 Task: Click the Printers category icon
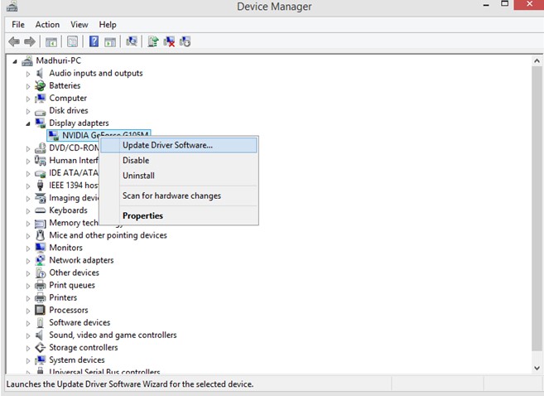point(41,297)
